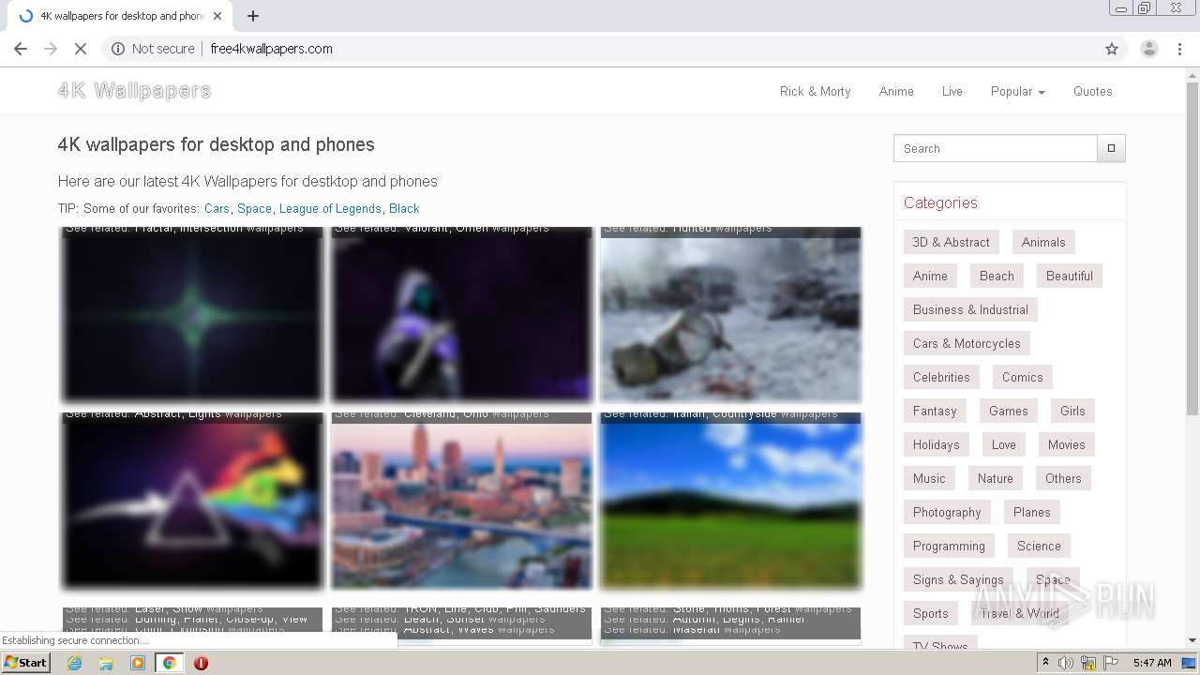Follow the Cars favorites link

[217, 208]
